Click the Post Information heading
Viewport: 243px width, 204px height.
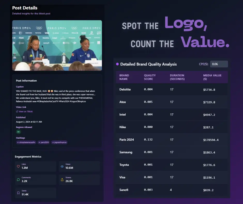[26, 81]
